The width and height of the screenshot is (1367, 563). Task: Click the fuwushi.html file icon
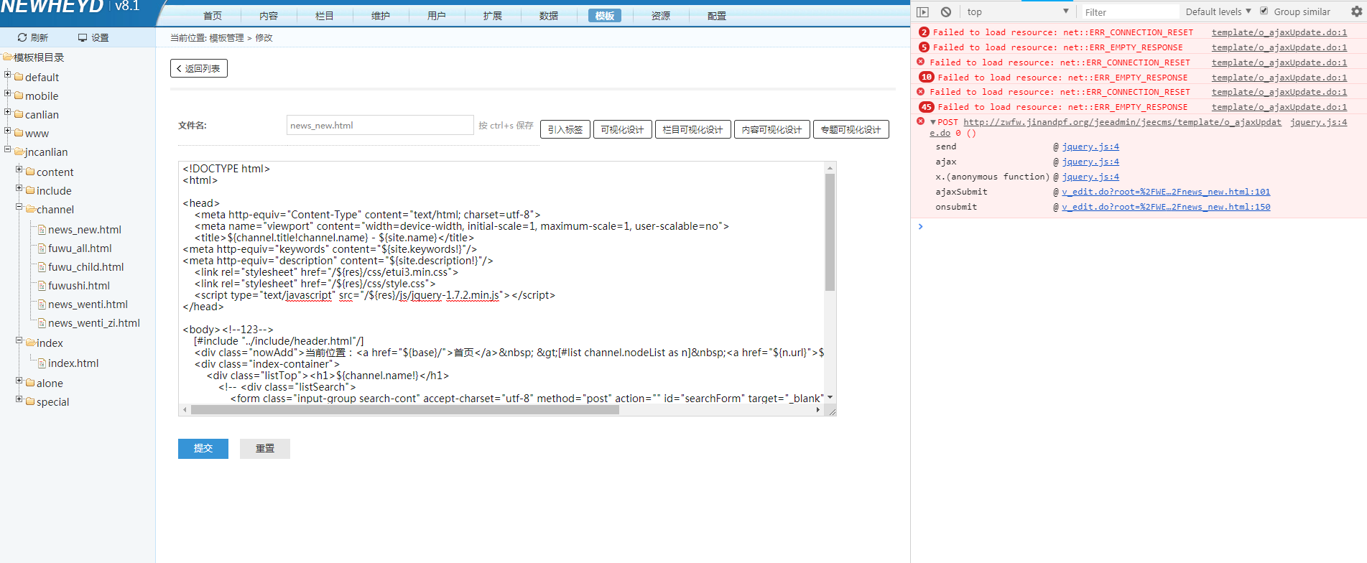tap(42, 286)
